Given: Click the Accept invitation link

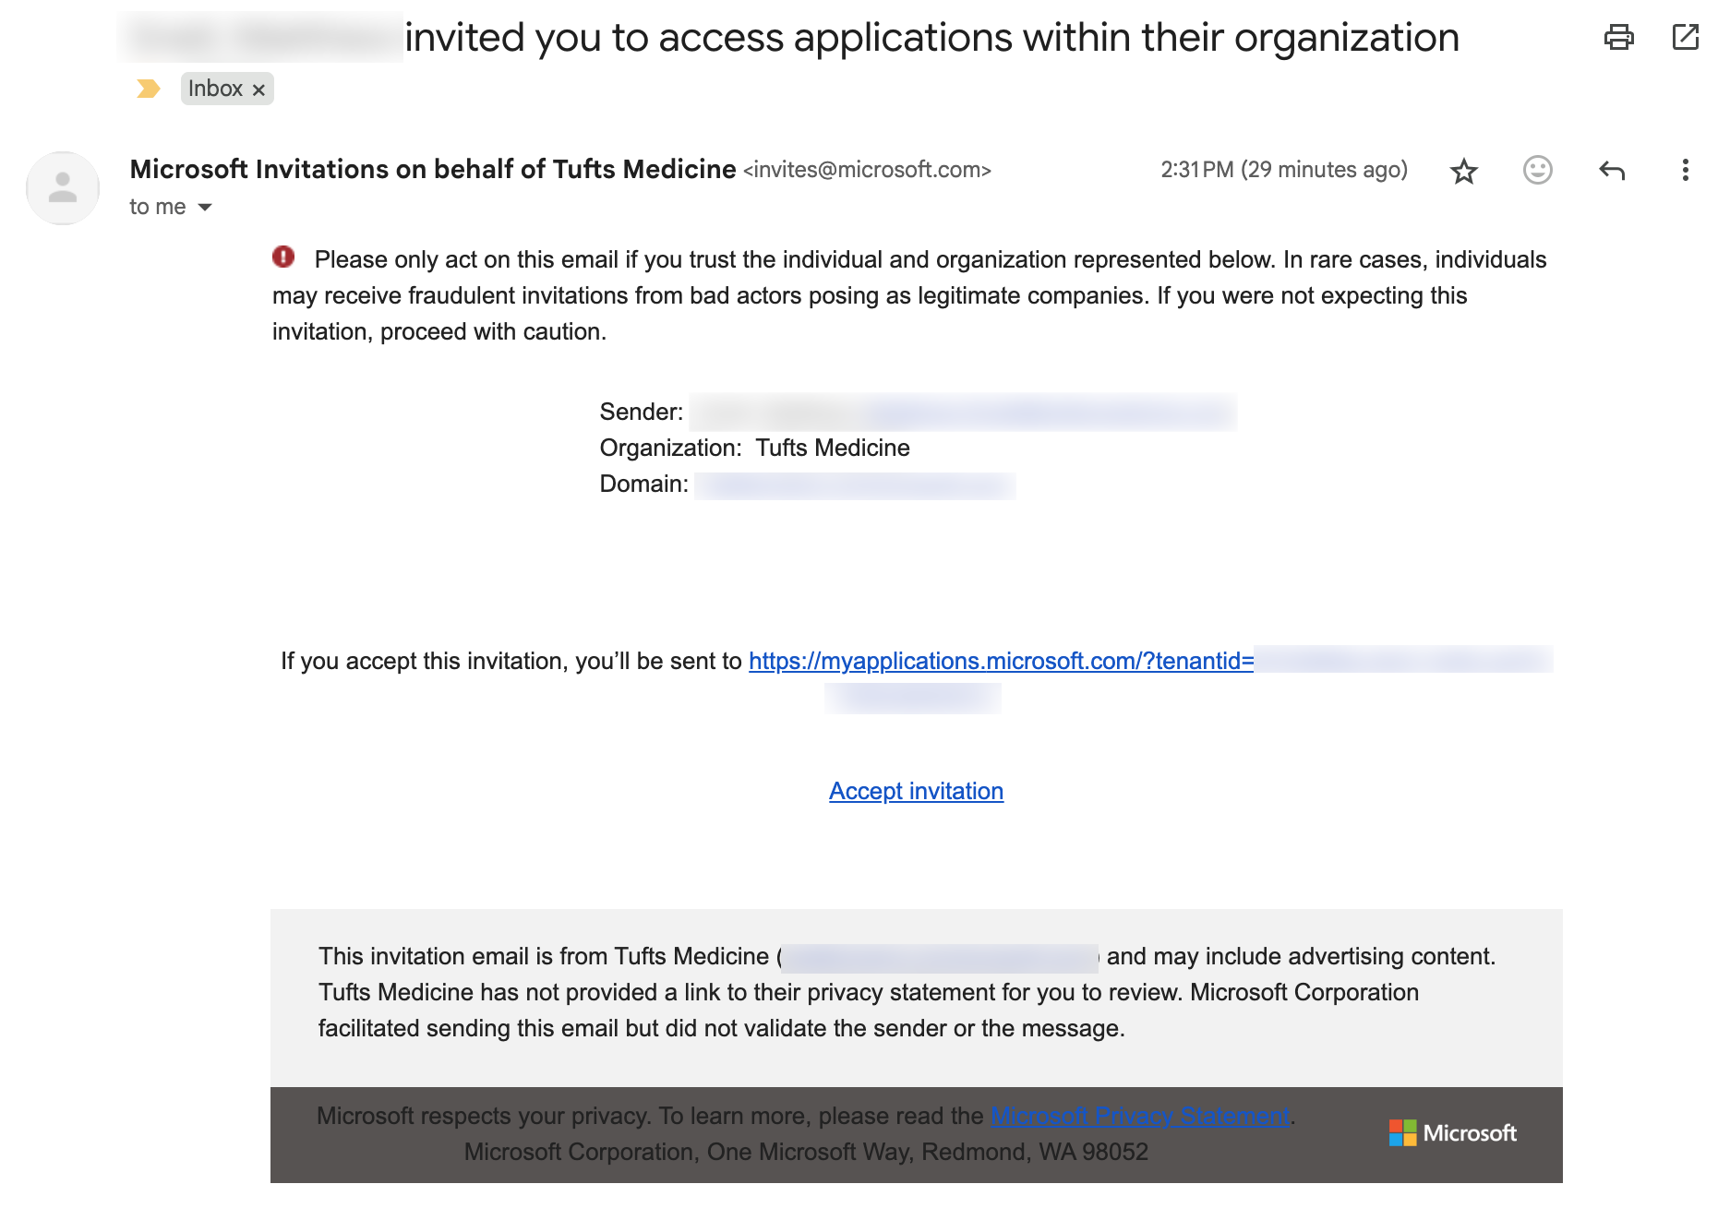Looking at the screenshot, I should pyautogui.click(x=916, y=791).
